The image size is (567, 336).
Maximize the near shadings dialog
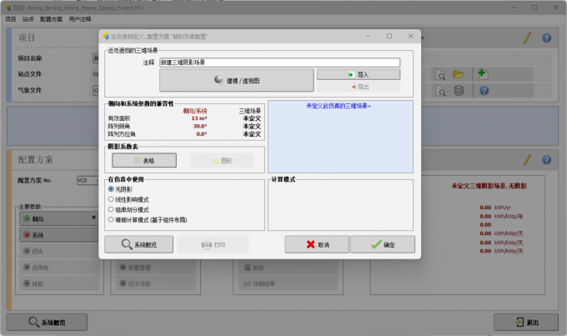tap(389, 36)
